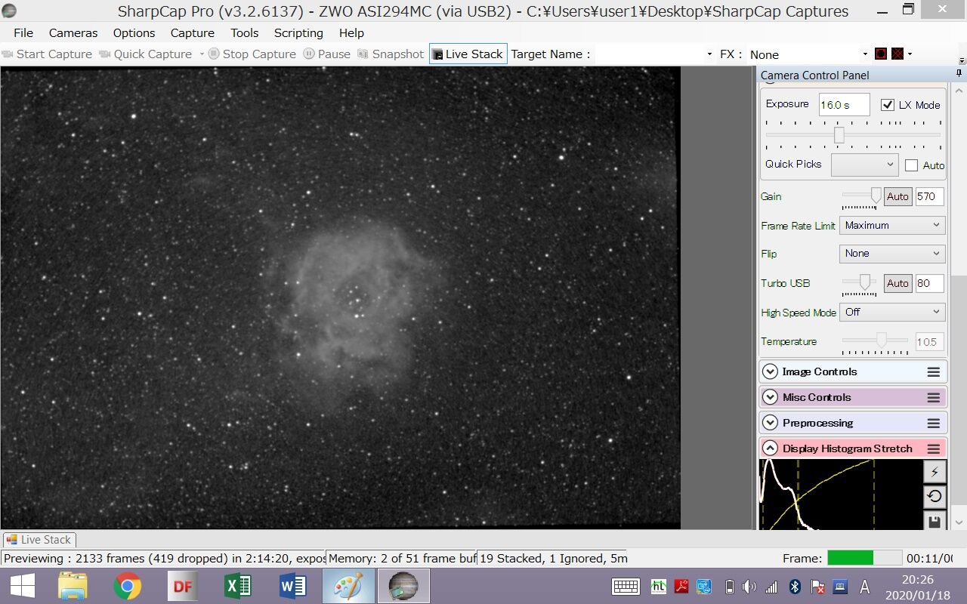Open the Windows Start menu
This screenshot has height=604, width=967.
pyautogui.click(x=22, y=587)
